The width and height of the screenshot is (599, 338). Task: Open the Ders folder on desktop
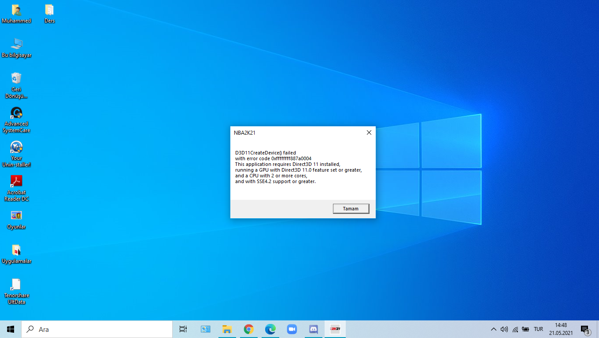tap(49, 14)
